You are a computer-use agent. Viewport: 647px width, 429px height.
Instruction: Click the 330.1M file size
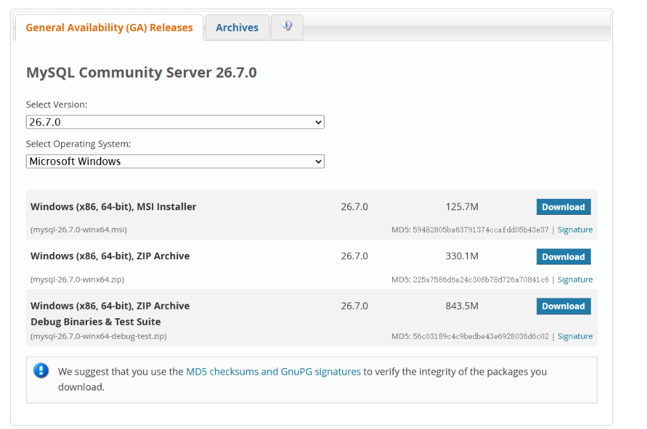click(x=462, y=256)
